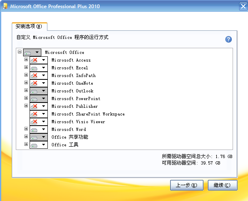This screenshot has height=201, width=248.
Task: Go back with 上一步(K) button
Action: tap(187, 185)
